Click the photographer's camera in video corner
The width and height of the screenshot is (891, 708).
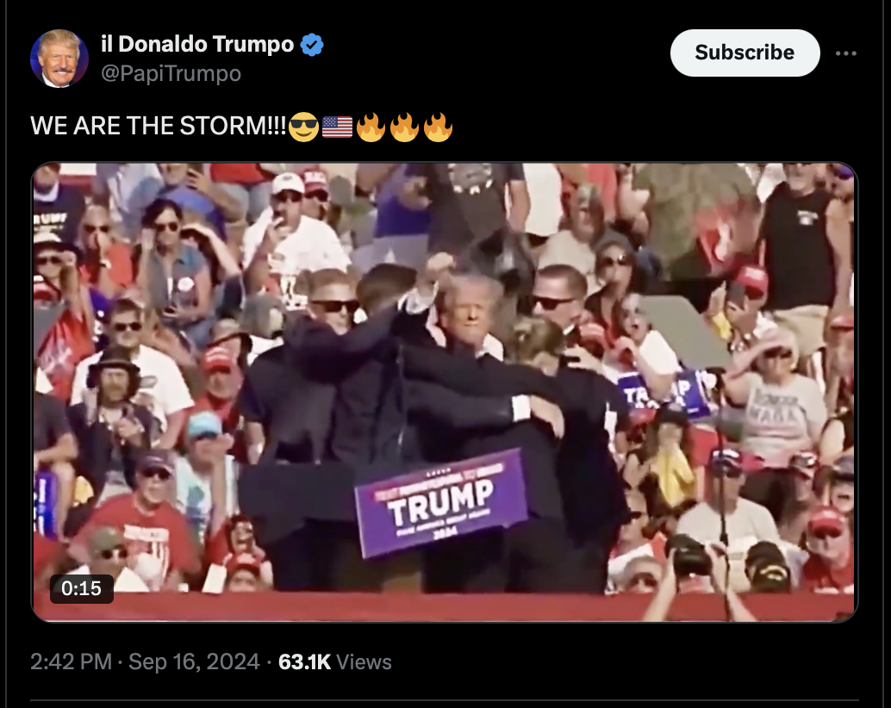click(688, 556)
